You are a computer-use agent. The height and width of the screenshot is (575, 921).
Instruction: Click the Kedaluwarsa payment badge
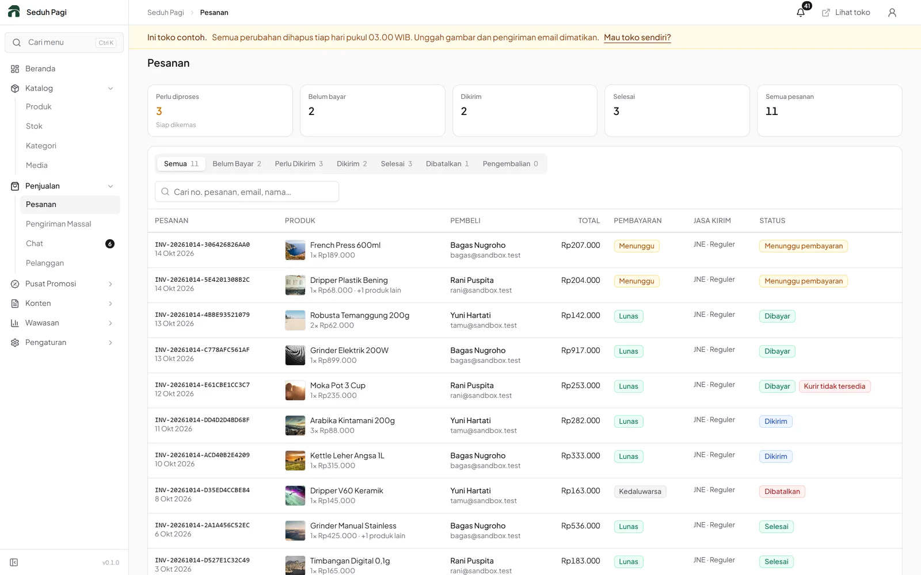[640, 492]
